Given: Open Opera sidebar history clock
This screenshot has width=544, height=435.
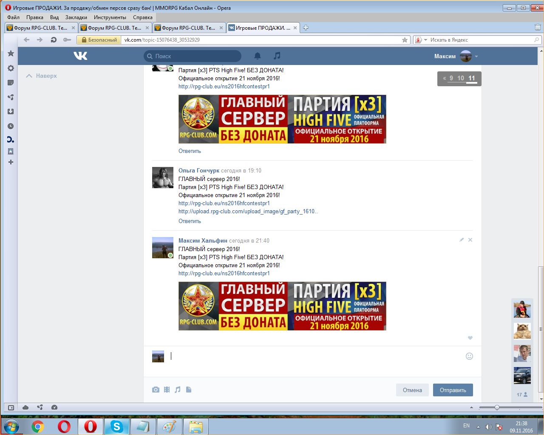Looking at the screenshot, I should click(11, 126).
